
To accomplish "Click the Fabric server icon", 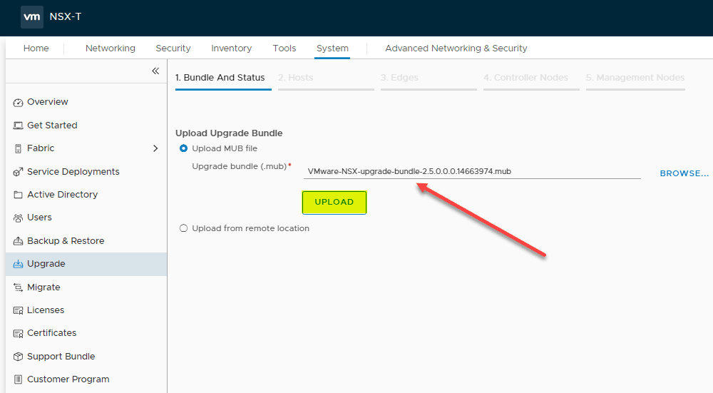I will 19,149.
